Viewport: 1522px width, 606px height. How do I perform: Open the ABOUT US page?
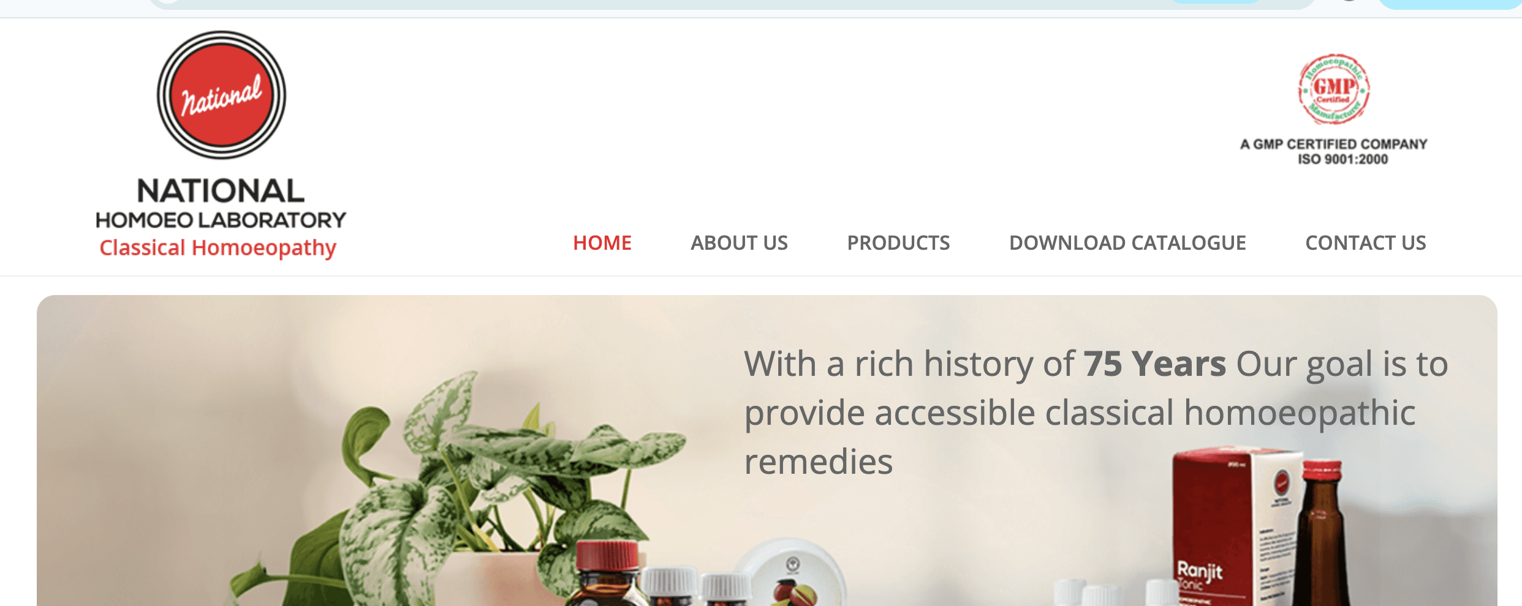(x=739, y=243)
